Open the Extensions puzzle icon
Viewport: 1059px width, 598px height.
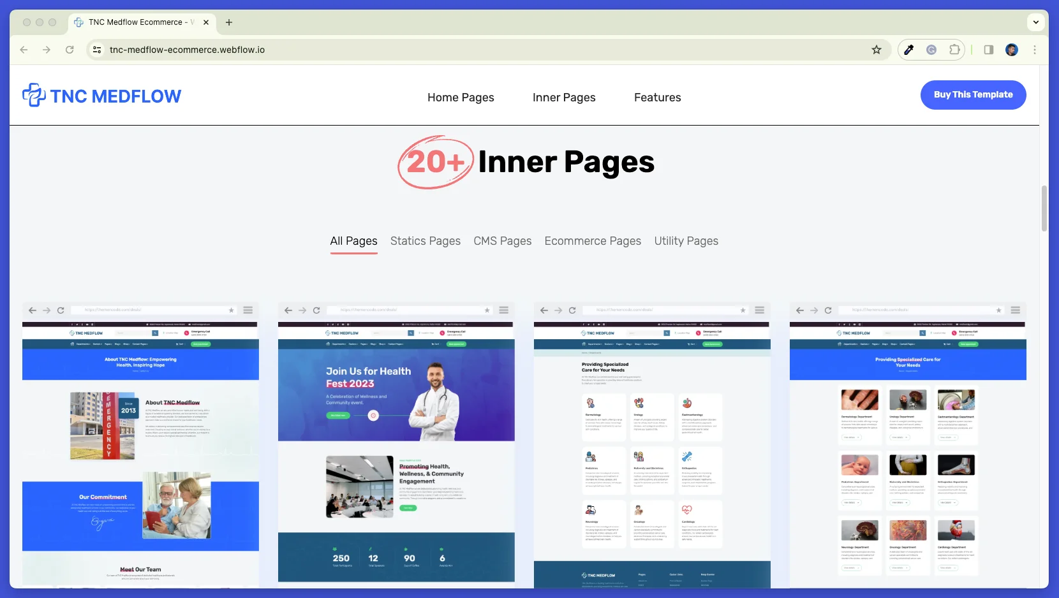(954, 50)
